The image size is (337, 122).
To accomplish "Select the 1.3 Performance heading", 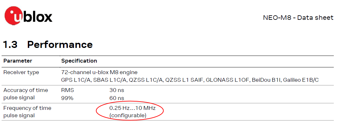I will pyautogui.click(x=48, y=44).
